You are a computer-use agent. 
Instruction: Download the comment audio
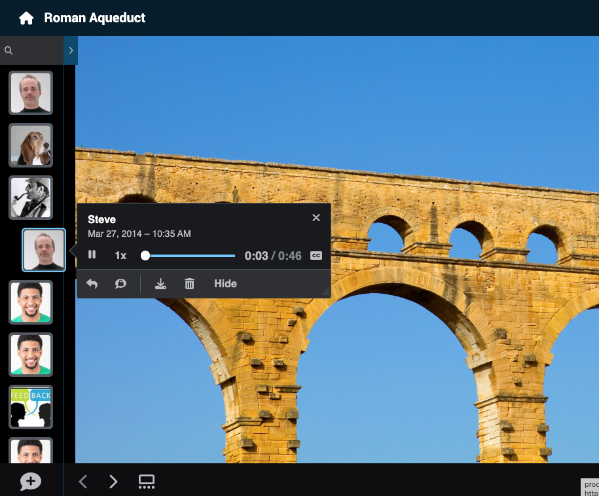pos(160,284)
